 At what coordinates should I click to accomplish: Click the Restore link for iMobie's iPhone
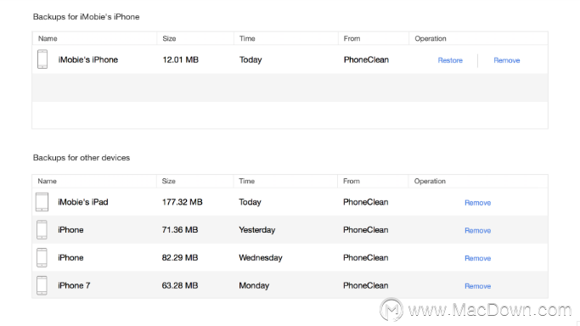coord(450,60)
